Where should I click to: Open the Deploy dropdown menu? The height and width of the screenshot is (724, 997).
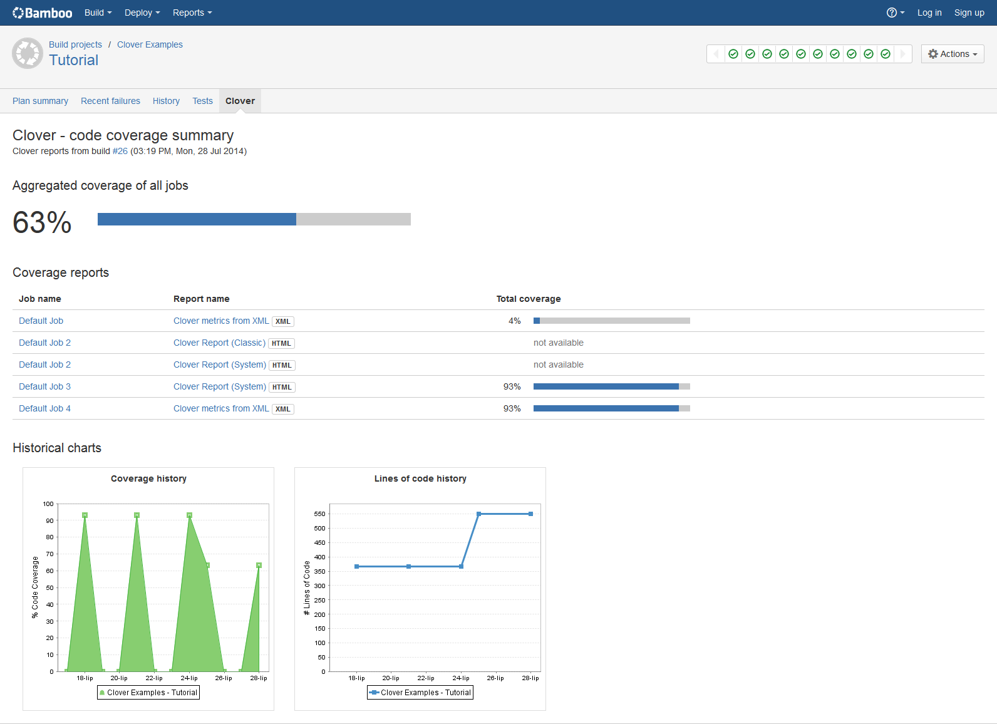tap(142, 13)
